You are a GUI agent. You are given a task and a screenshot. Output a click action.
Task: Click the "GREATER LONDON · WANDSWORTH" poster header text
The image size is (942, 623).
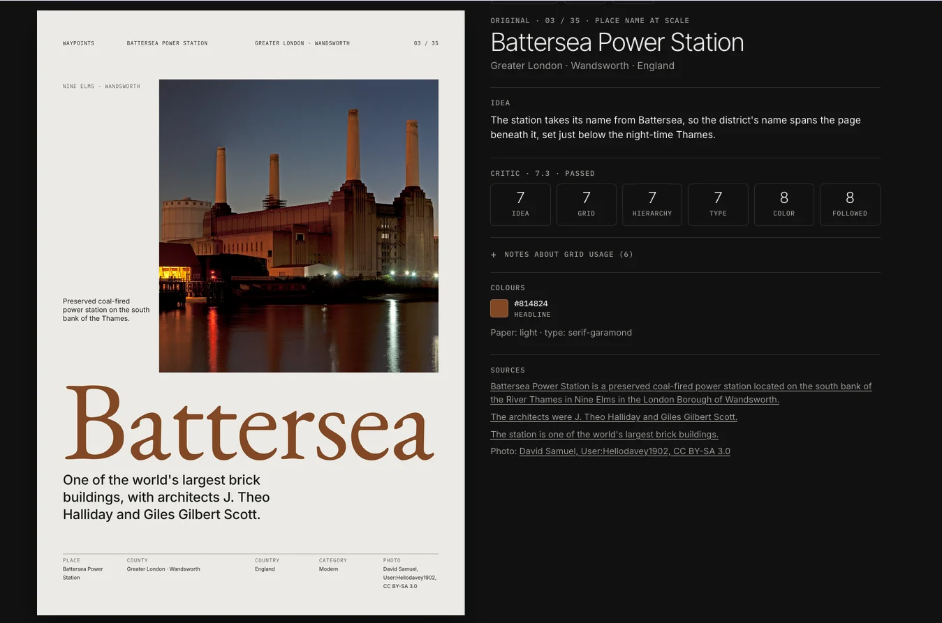click(302, 43)
